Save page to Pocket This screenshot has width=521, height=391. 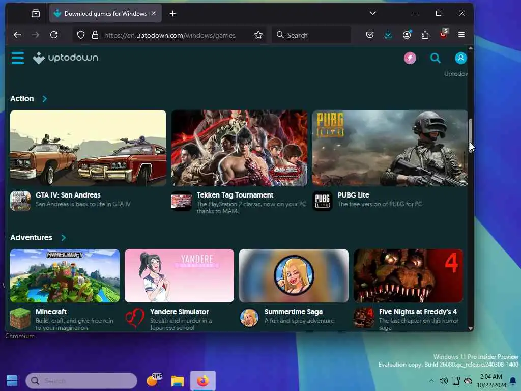pos(370,35)
